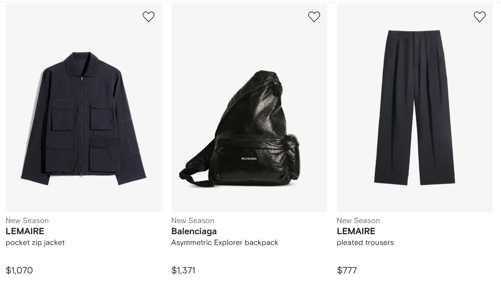501x286 pixels.
Task: Click the $1,070 price
Action: click(19, 270)
